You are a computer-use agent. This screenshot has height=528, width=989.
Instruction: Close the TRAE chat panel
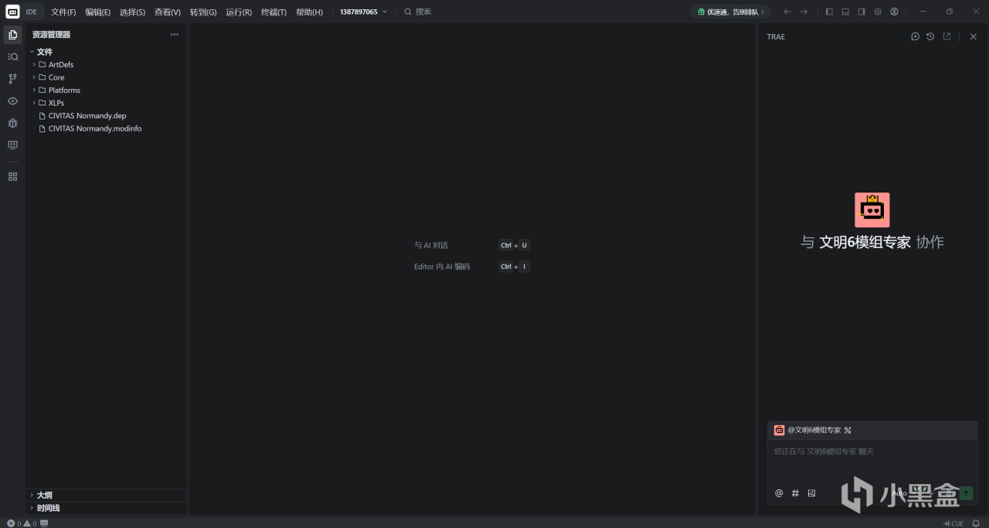(974, 36)
